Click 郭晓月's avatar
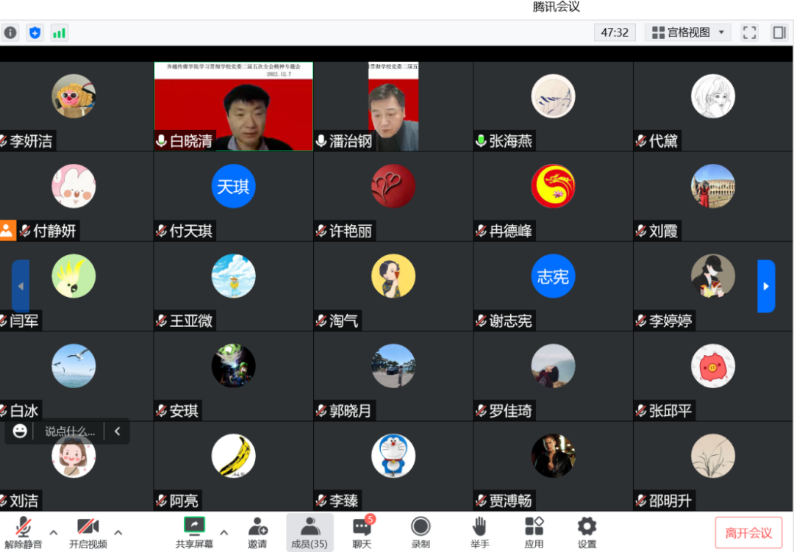Screen dimensions: 794x552 [393, 365]
